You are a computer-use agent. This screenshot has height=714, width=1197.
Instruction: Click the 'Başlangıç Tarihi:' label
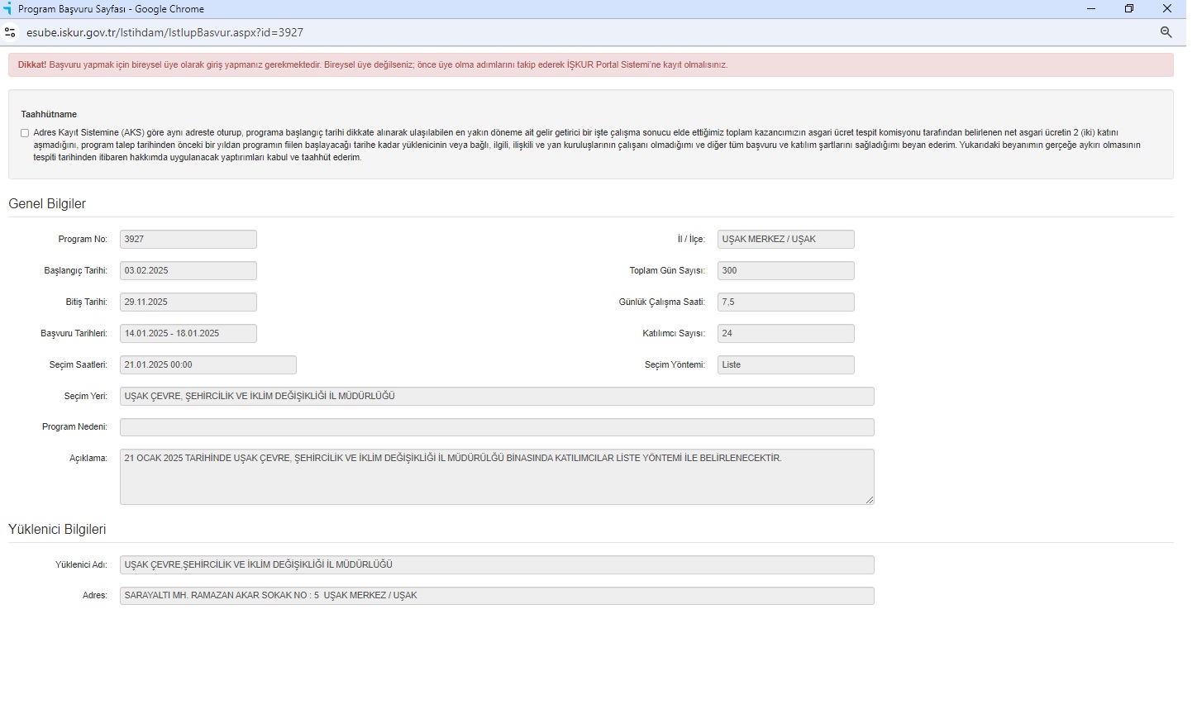76,271
